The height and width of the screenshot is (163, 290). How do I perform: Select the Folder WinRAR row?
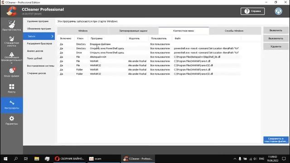tap(149, 70)
